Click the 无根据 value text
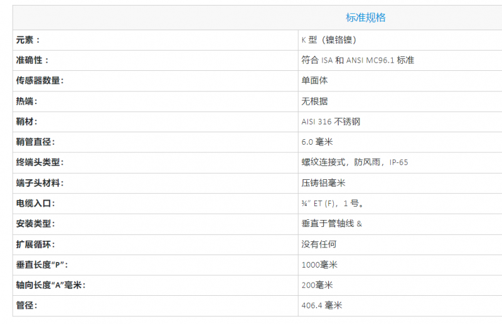This screenshot has height=324, width=502. click(x=314, y=102)
